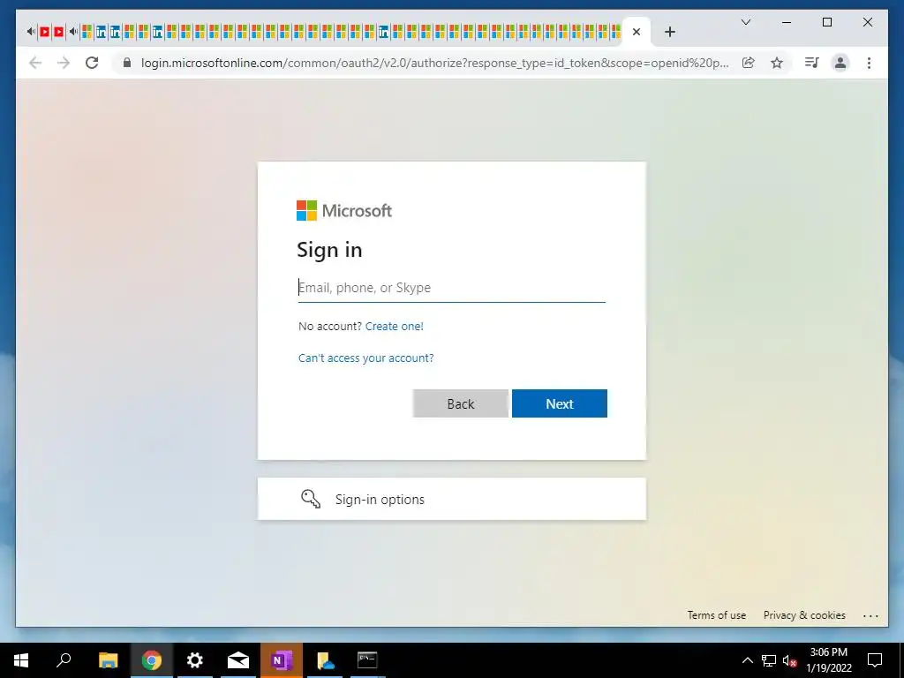This screenshot has height=678, width=904.
Task: Open the notification center icon
Action: point(875,660)
